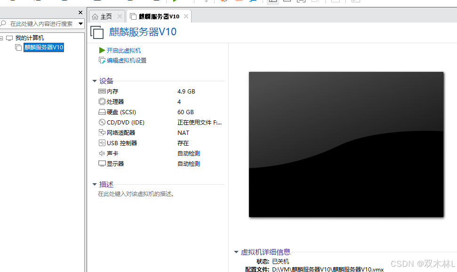Select 麒麟服务器V10 in the library tree
This screenshot has height=272, width=457.
[x=44, y=47]
